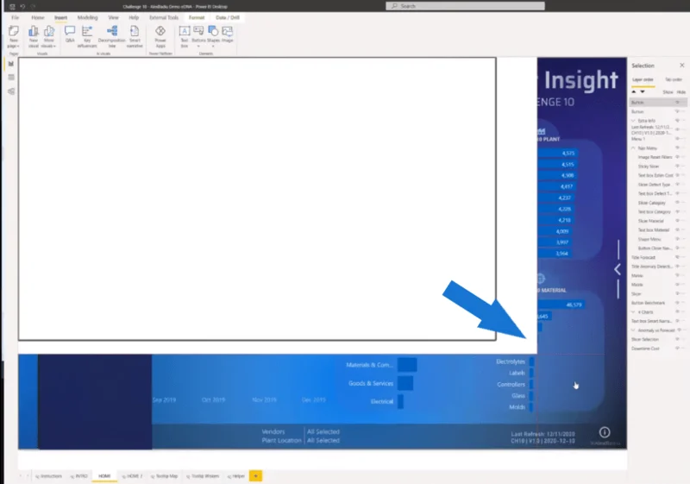
Task: Click the Search box in title bar
Action: [x=465, y=6]
